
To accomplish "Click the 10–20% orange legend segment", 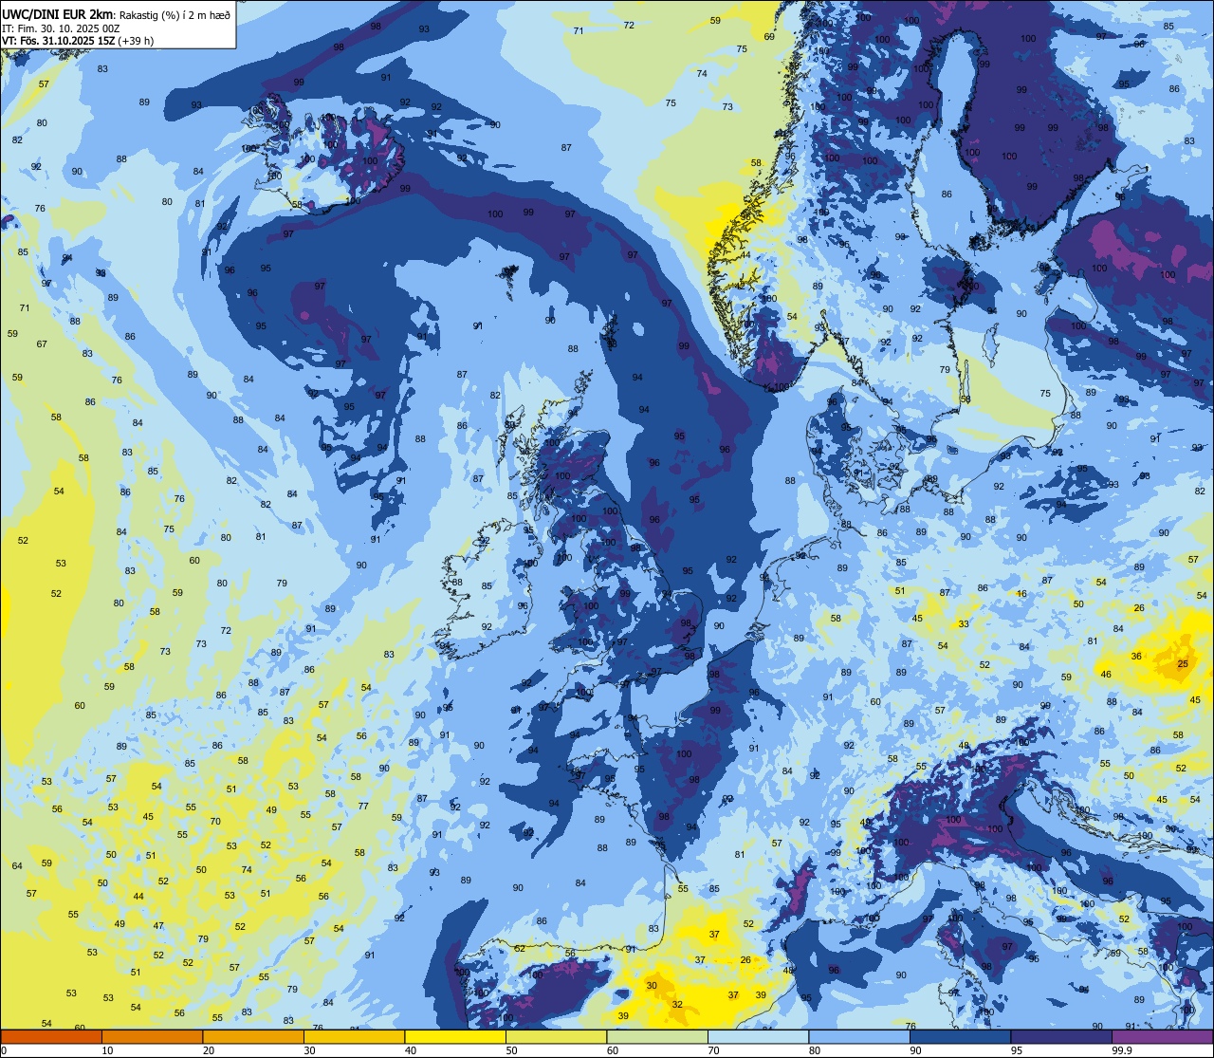I will (152, 1036).
